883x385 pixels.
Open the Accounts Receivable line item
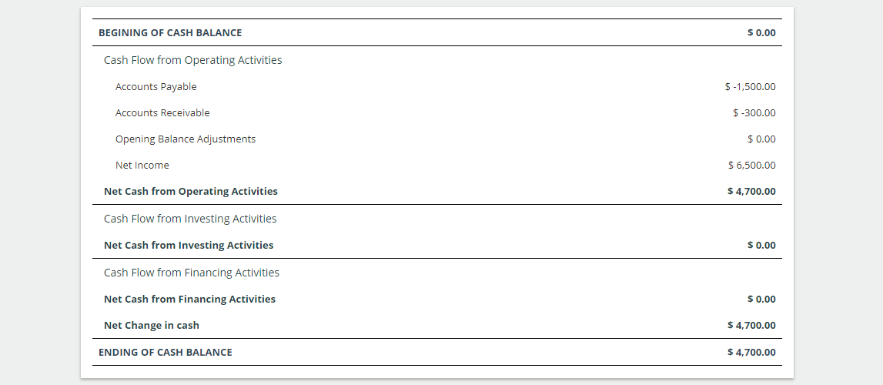click(162, 112)
